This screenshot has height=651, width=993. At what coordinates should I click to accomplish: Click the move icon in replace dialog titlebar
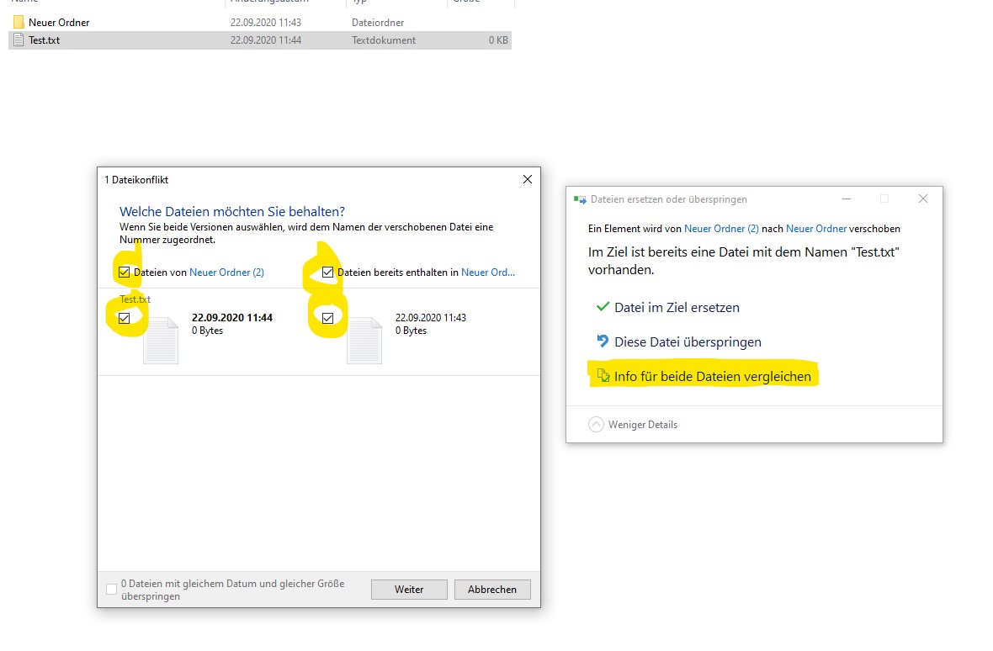579,199
